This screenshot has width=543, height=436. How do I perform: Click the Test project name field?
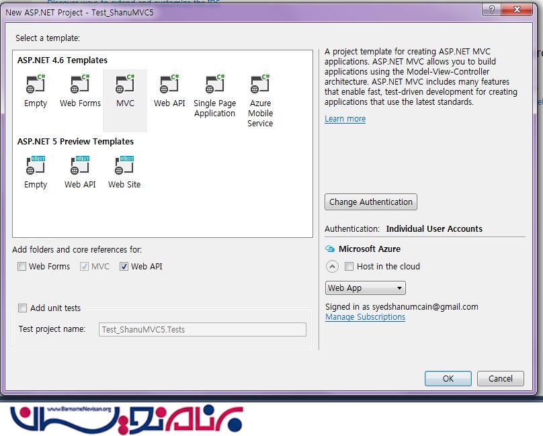pyautogui.click(x=202, y=329)
